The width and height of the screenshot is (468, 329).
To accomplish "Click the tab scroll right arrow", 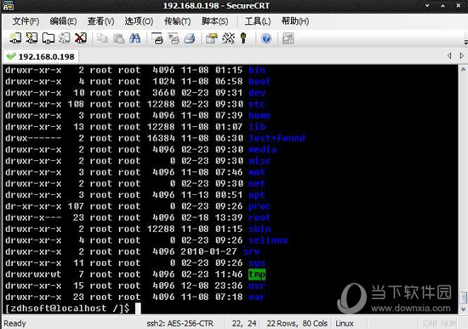I will [462, 55].
